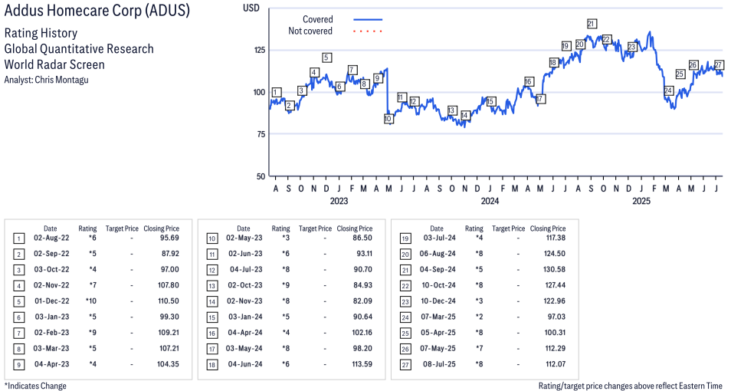Click chart marker 16 near April 2024
The width and height of the screenshot is (731, 391).
528,82
